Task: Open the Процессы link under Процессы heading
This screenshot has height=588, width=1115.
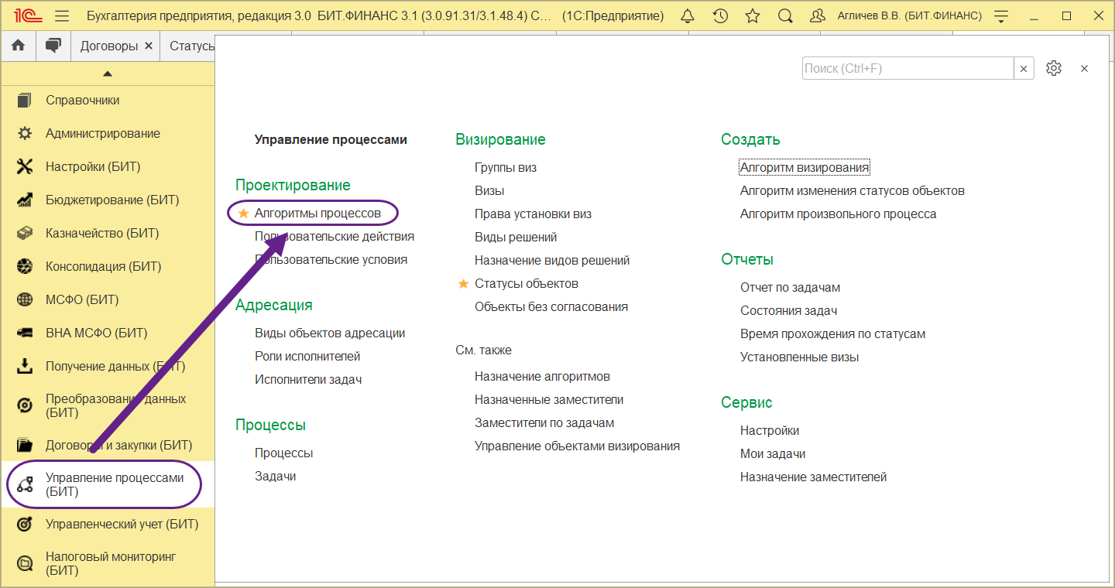Action: [x=283, y=453]
